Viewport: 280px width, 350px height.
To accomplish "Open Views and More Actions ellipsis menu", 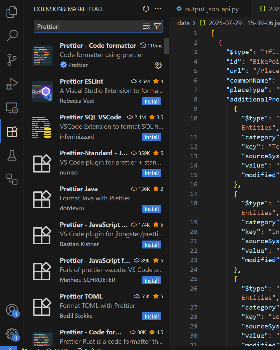I will pos(158,9).
